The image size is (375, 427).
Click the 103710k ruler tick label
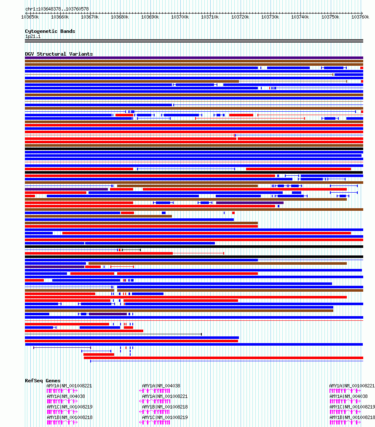(210, 17)
